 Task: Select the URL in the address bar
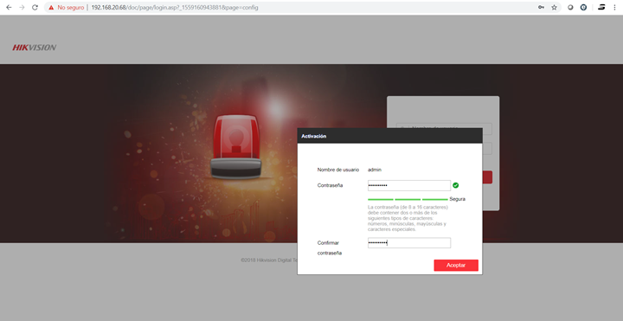point(175,8)
